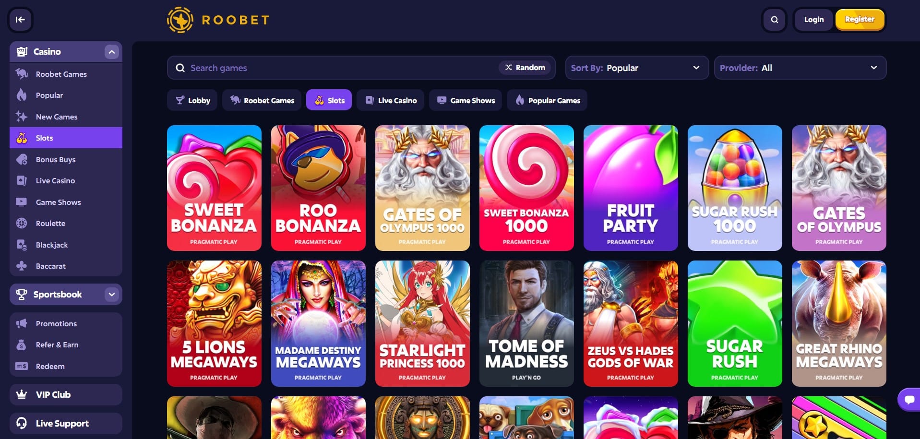Open Live Support headset option
This screenshot has height=439, width=920.
tap(66, 423)
